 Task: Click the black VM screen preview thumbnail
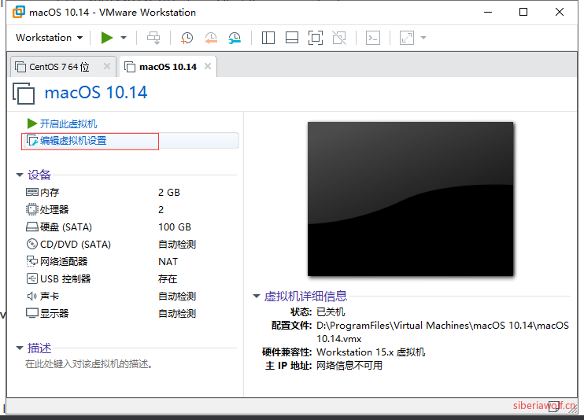[410, 199]
